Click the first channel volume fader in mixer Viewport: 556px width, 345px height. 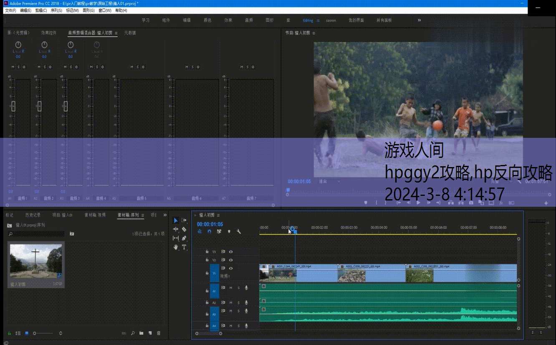coord(13,107)
